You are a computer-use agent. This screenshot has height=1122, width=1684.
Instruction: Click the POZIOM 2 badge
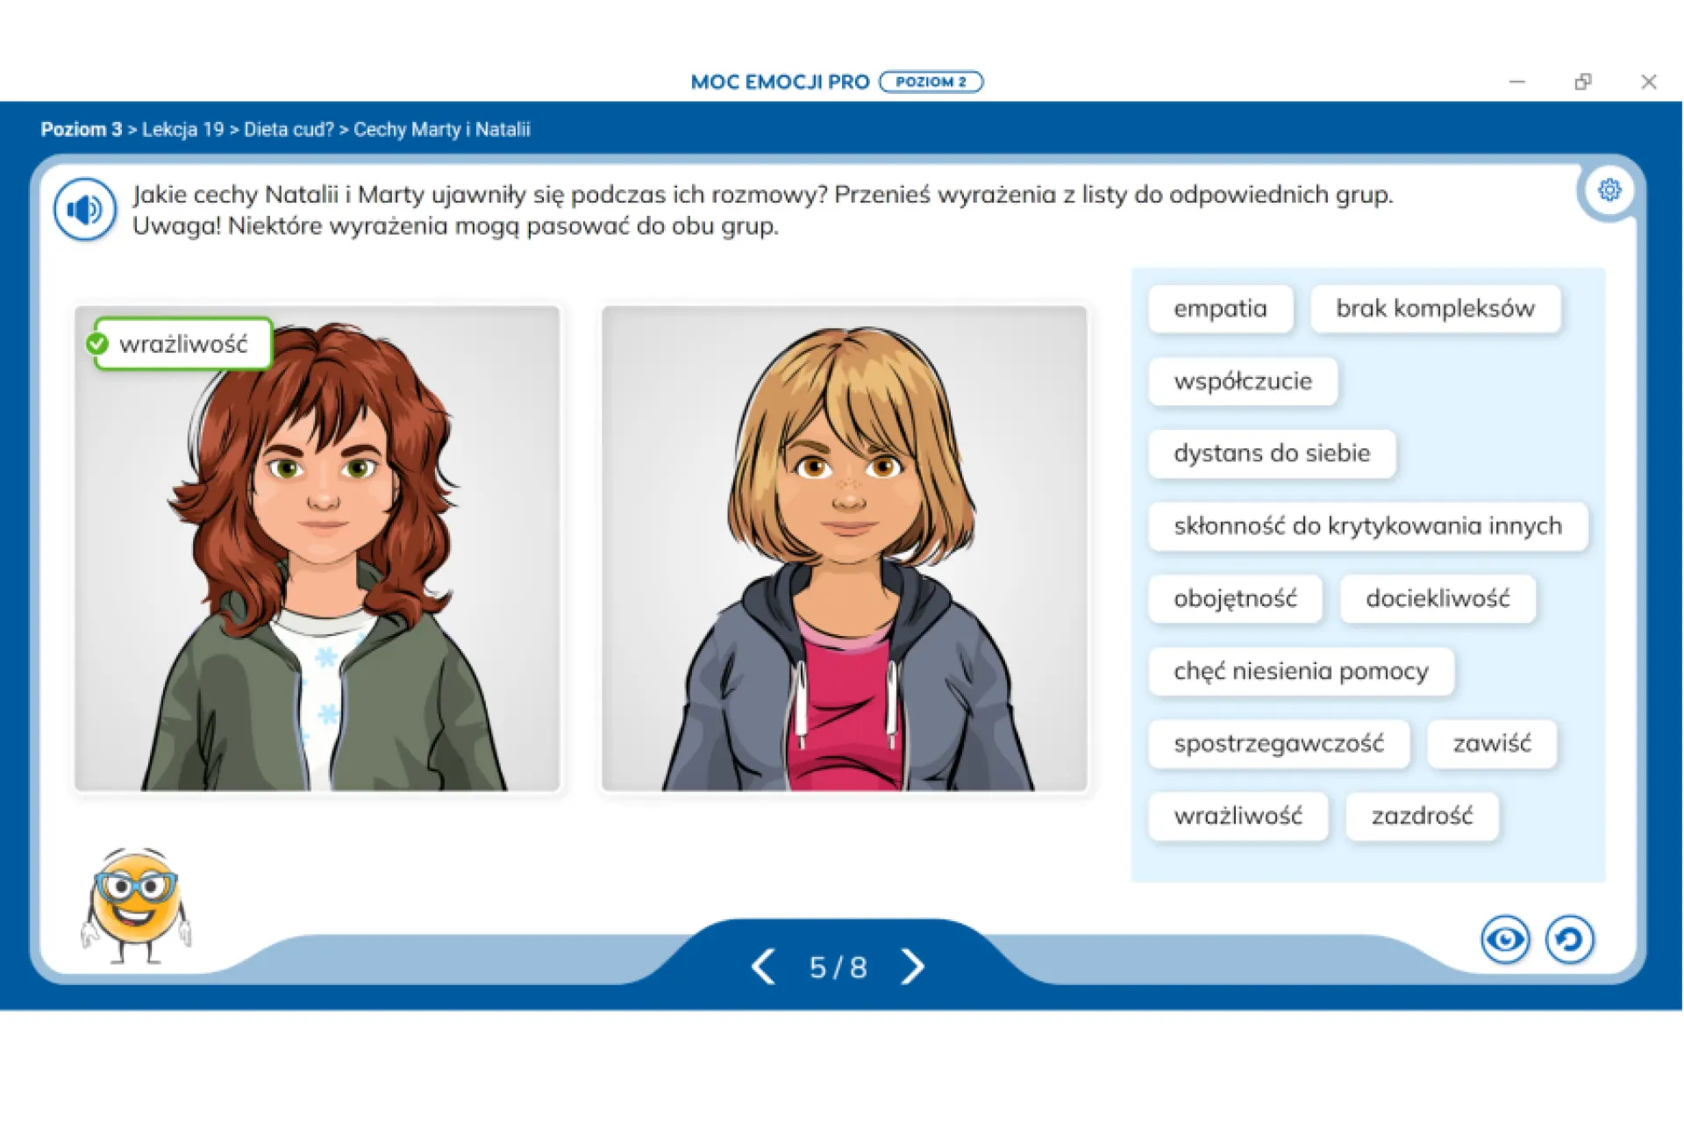coord(931,82)
